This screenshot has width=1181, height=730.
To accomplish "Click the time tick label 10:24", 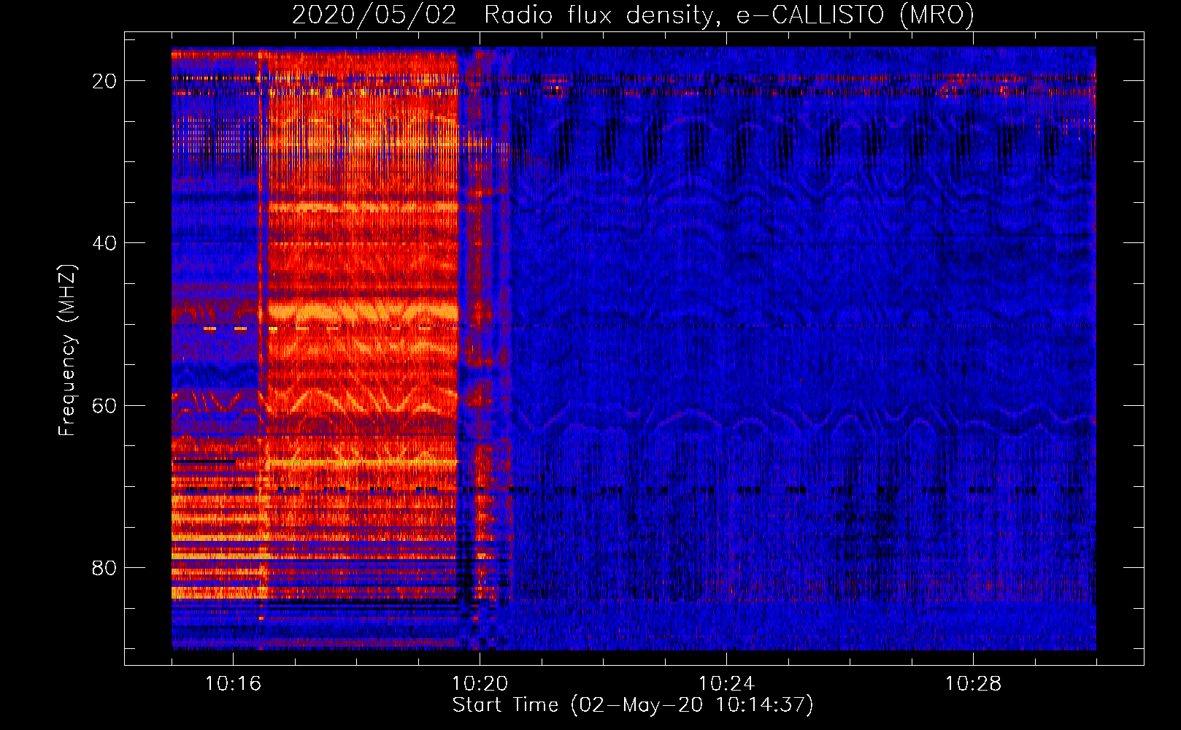I will point(726,683).
